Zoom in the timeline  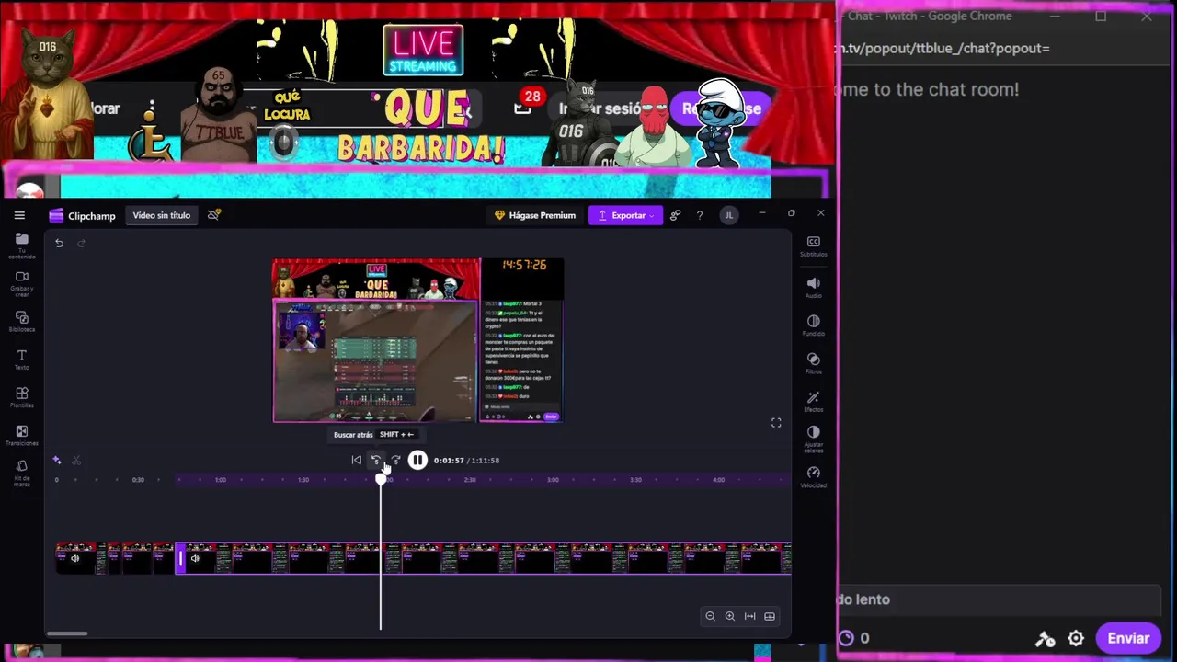[730, 616]
